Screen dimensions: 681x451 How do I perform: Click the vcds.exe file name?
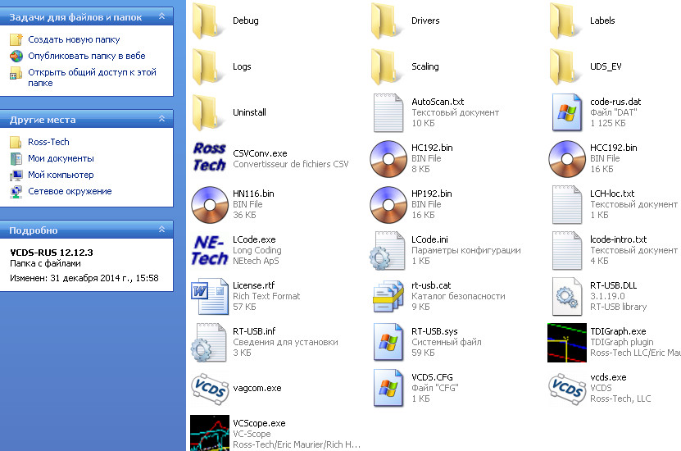[x=608, y=377]
